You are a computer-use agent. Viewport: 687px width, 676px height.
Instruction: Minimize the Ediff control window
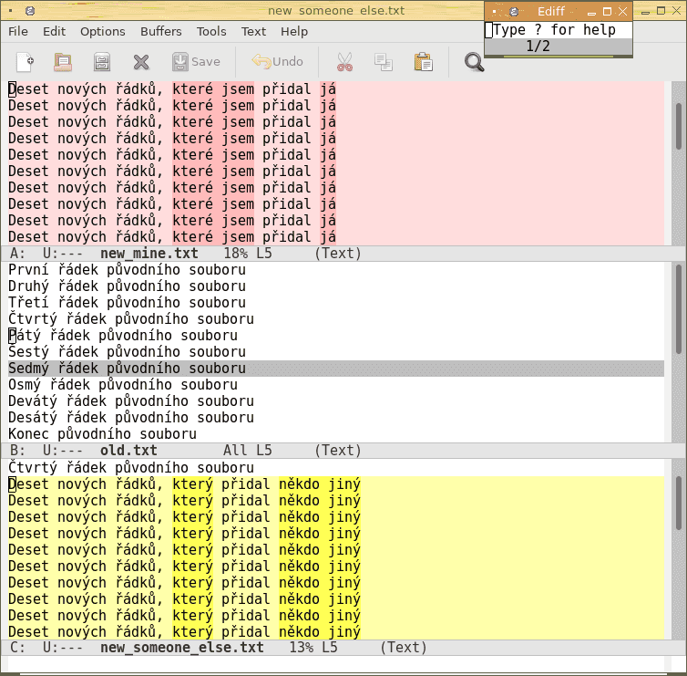tap(591, 12)
